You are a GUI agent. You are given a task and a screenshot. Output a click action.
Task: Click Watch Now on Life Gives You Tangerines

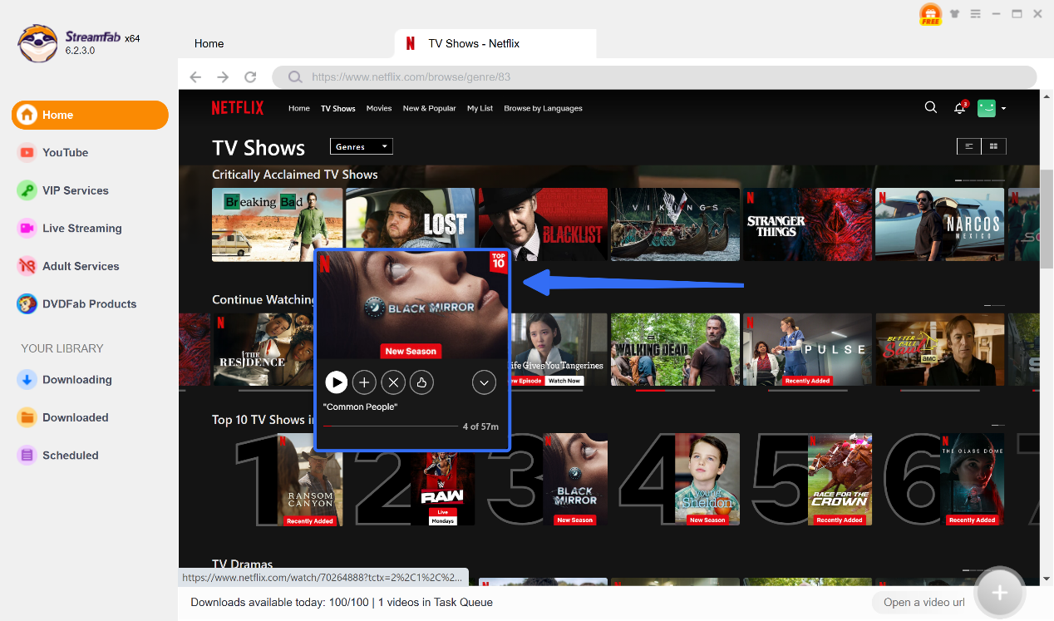tap(564, 381)
